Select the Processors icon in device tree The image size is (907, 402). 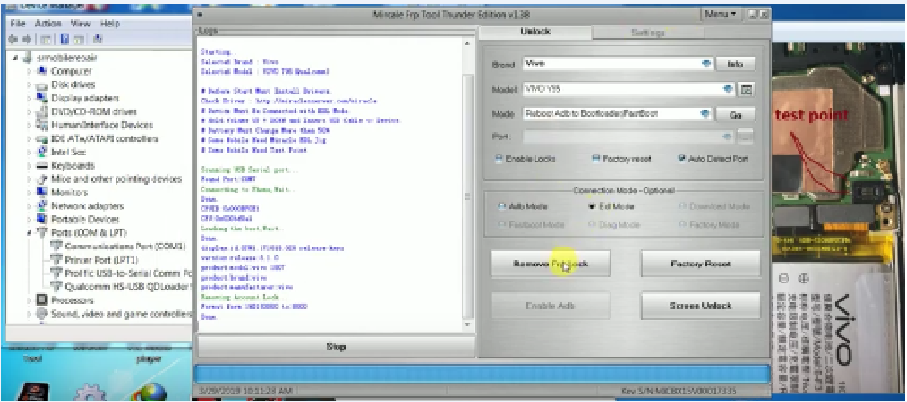42,301
